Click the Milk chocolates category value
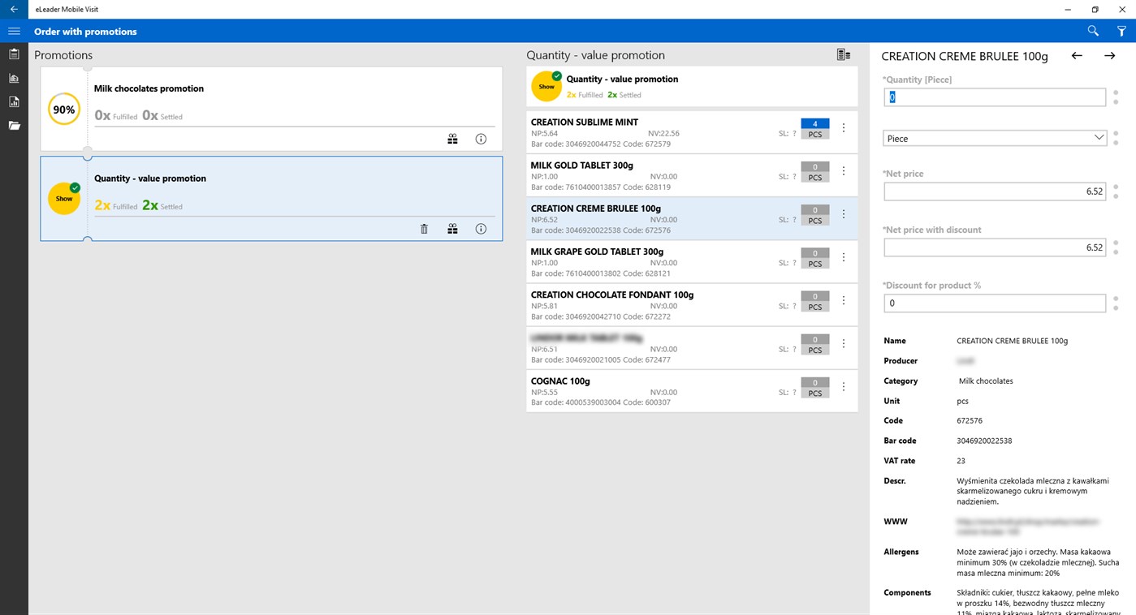This screenshot has width=1136, height=615. click(x=986, y=381)
